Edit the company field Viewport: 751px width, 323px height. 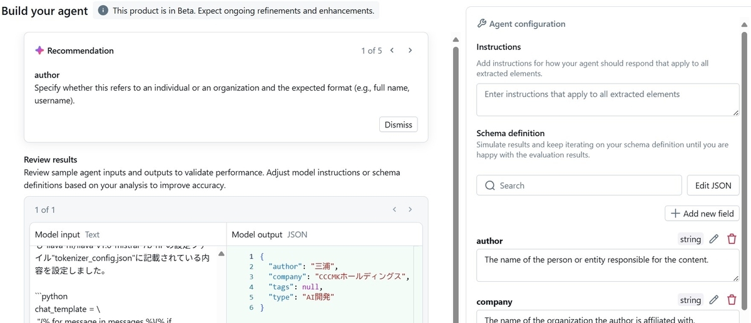pyautogui.click(x=713, y=301)
